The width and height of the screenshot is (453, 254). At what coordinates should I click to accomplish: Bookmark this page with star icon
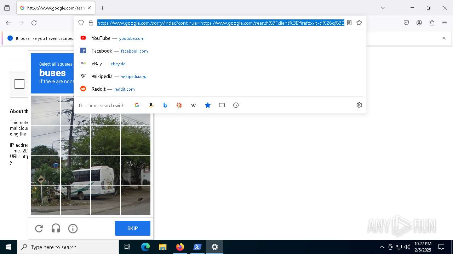point(359,23)
